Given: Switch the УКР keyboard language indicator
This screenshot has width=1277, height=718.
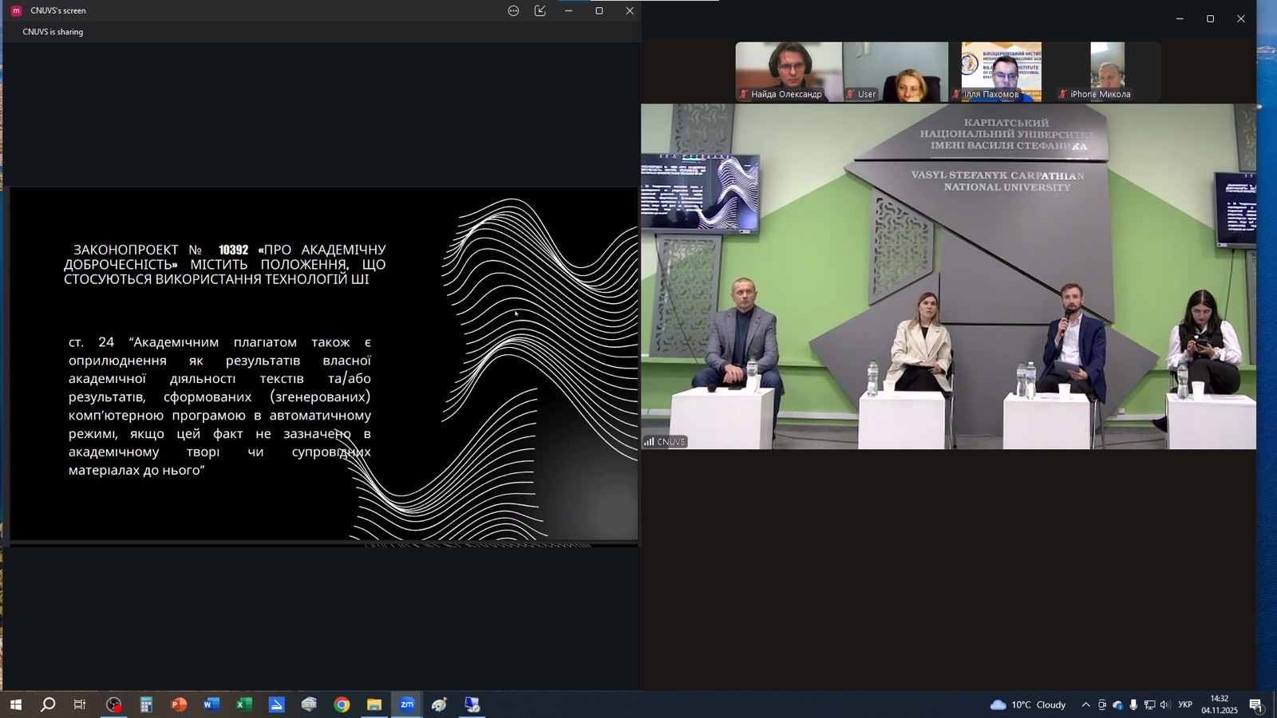Looking at the screenshot, I should pos(1185,704).
